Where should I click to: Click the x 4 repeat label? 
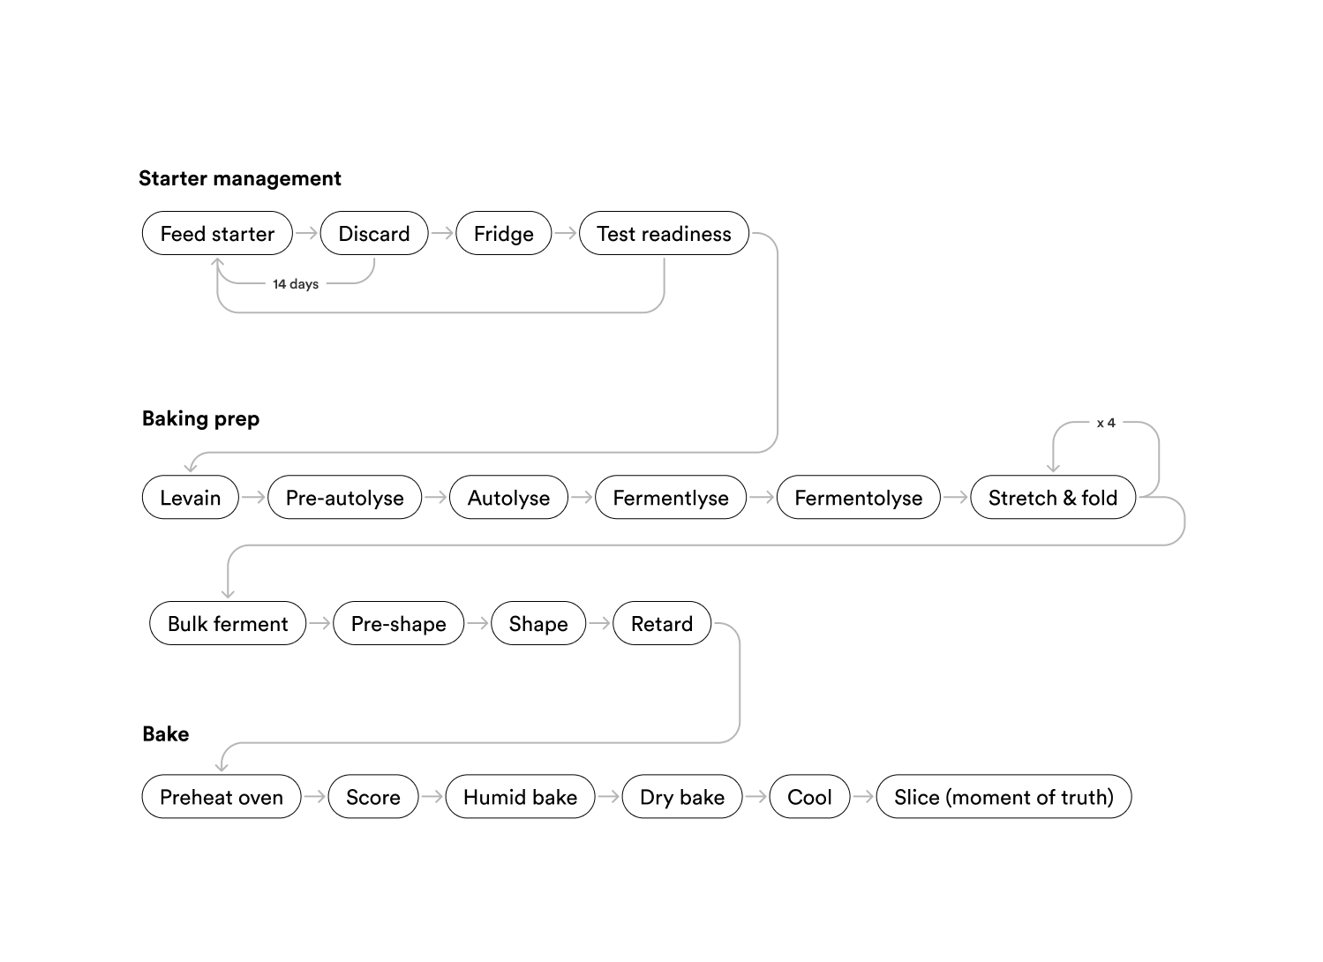[x=1106, y=424]
